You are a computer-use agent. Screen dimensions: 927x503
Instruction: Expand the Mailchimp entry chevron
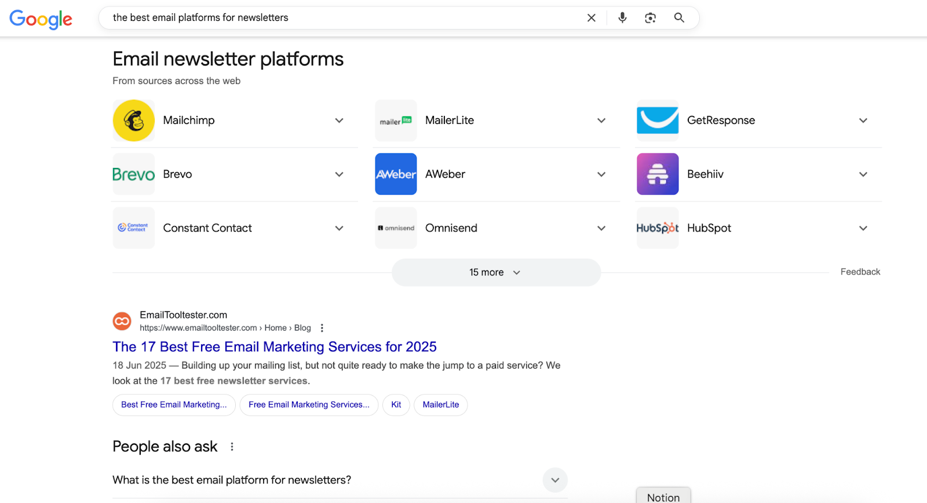point(340,120)
